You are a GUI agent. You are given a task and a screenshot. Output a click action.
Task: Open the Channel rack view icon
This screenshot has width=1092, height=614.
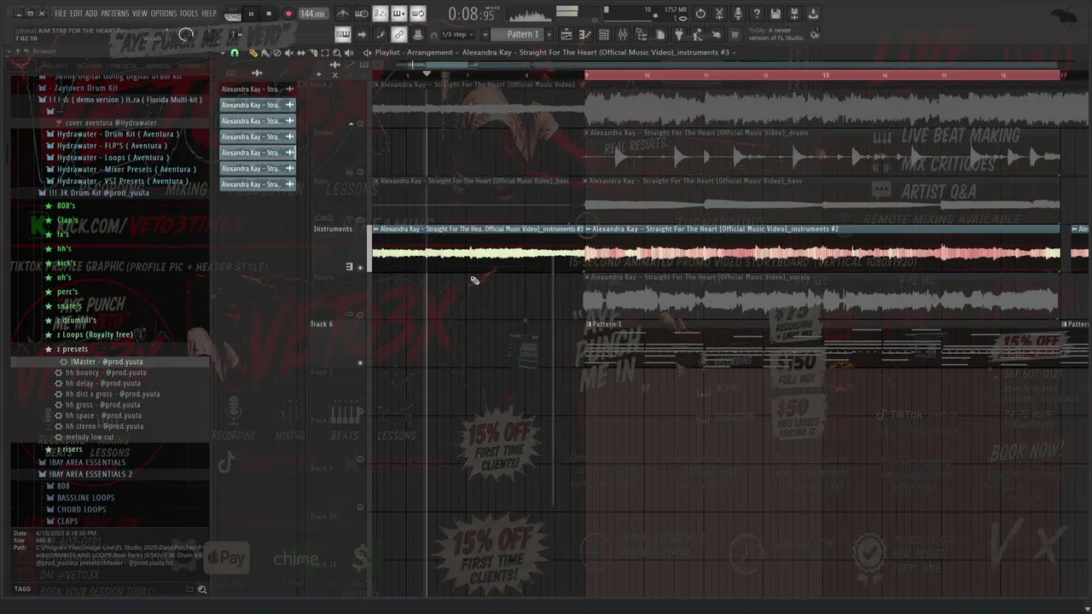[x=604, y=34]
